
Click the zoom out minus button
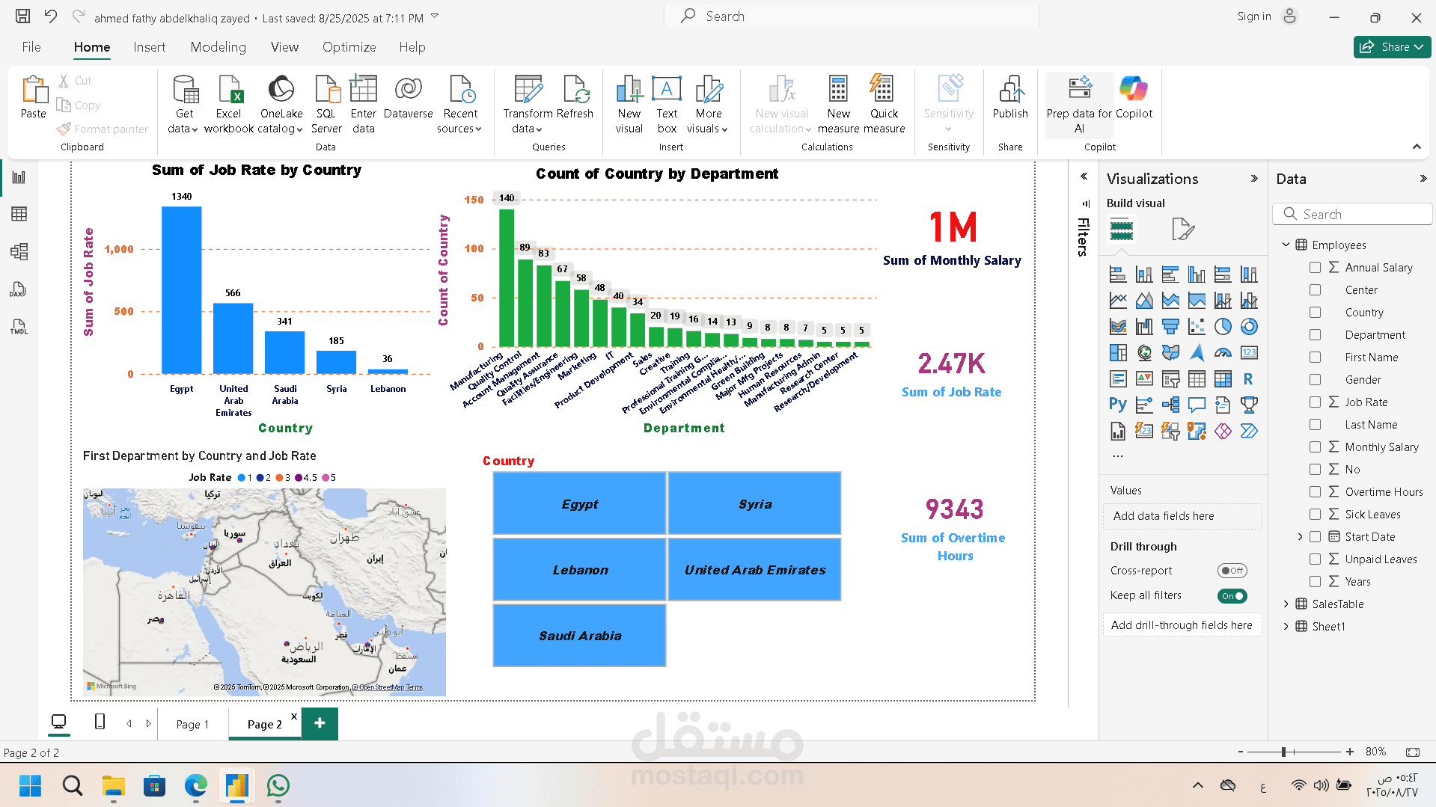pos(1240,752)
